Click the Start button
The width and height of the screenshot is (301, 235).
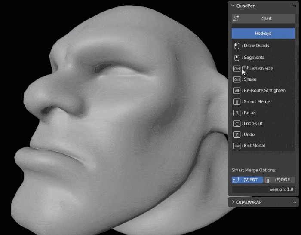pyautogui.click(x=263, y=18)
